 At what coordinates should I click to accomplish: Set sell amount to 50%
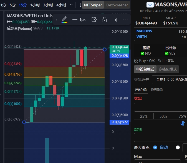tap(163, 116)
